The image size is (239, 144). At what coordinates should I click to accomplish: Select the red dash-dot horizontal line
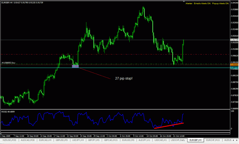(115, 54)
